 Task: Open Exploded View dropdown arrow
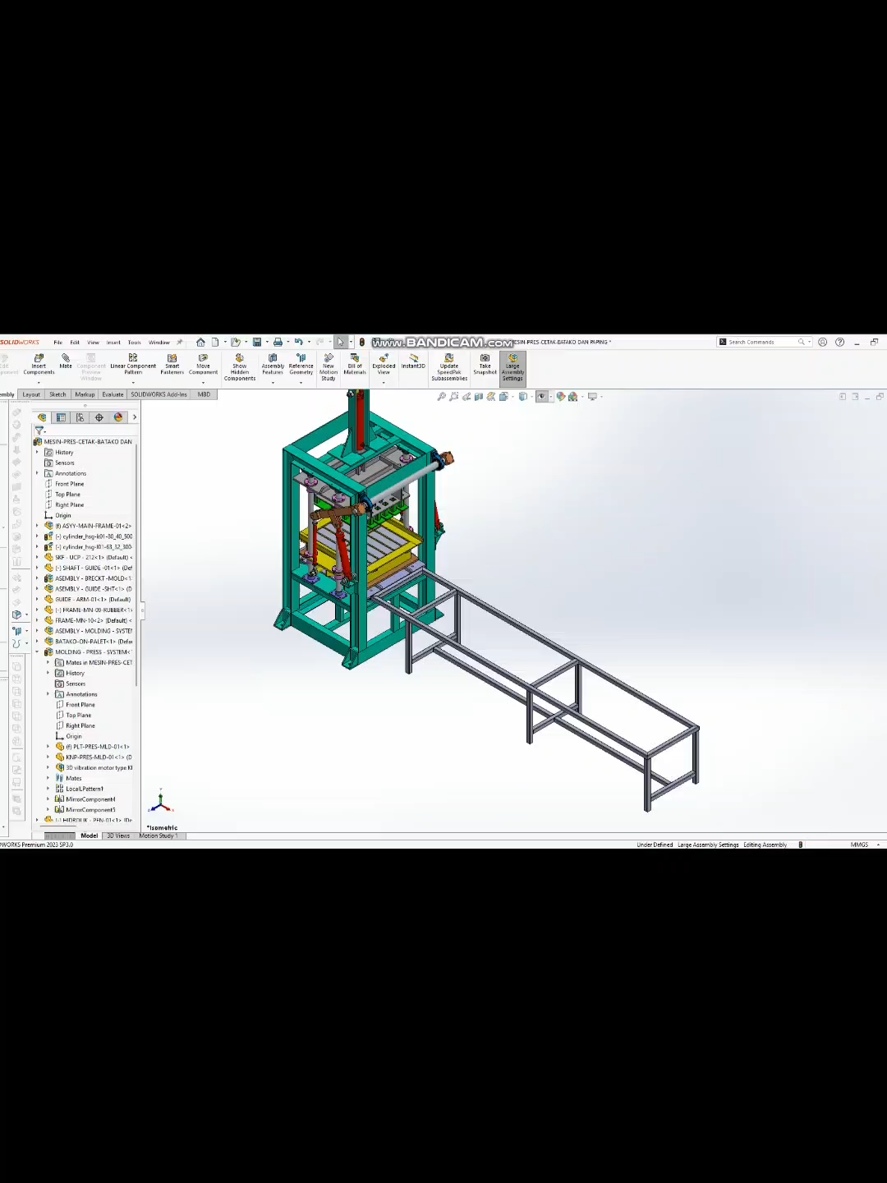tap(384, 382)
